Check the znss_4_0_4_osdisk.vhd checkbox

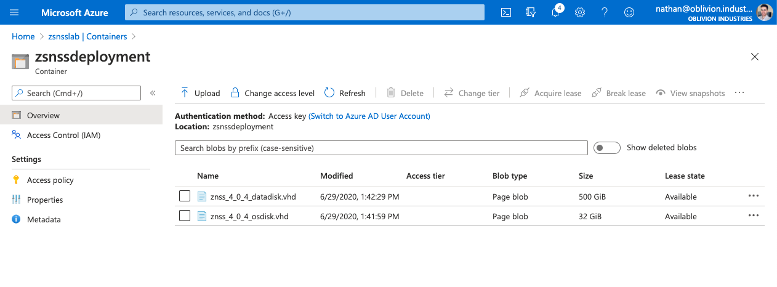[x=185, y=216]
